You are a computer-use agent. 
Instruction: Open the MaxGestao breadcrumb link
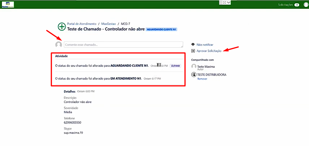click(108, 24)
